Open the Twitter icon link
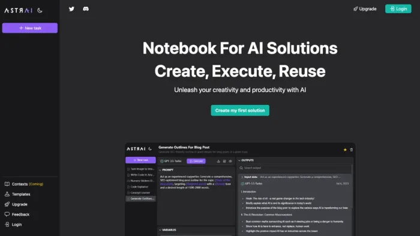The image size is (420, 236). tap(71, 9)
